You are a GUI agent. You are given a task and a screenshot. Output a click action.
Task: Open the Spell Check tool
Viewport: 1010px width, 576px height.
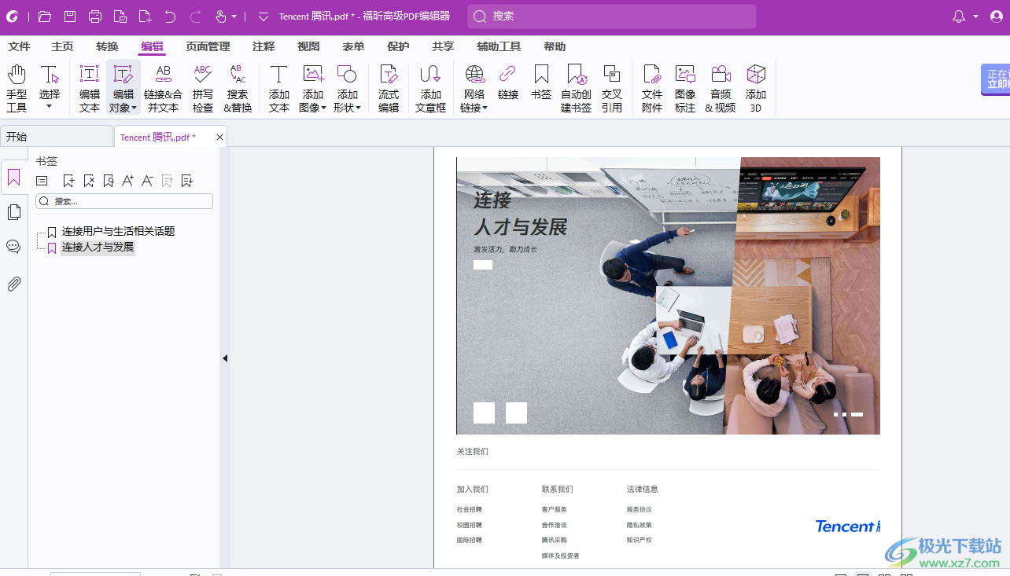click(x=202, y=86)
